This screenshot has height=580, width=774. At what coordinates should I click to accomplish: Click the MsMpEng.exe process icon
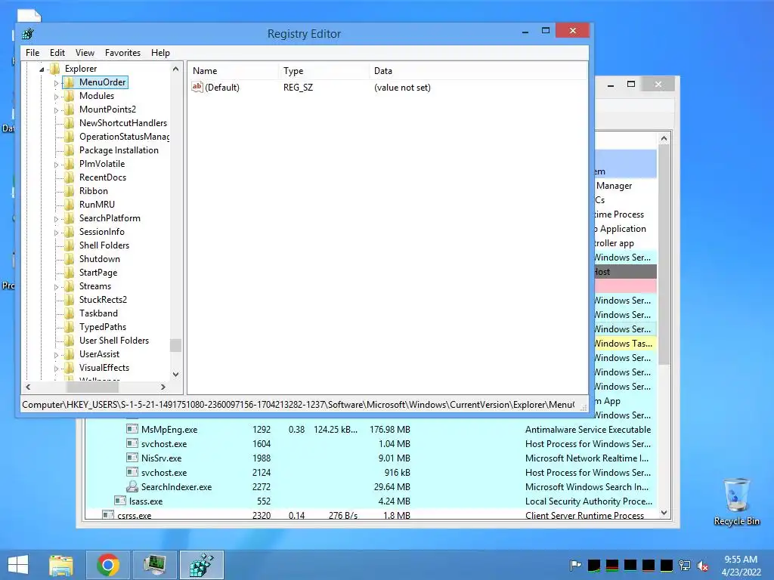(132, 429)
